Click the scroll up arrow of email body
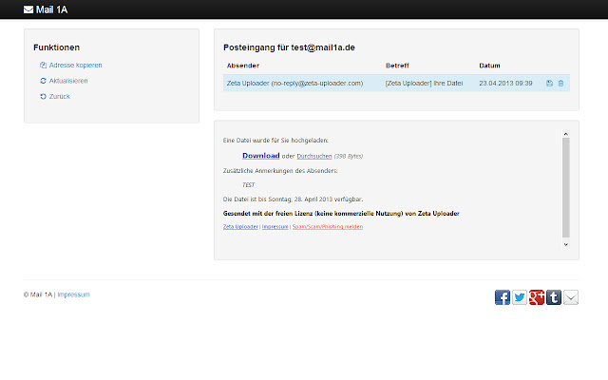 click(566, 134)
